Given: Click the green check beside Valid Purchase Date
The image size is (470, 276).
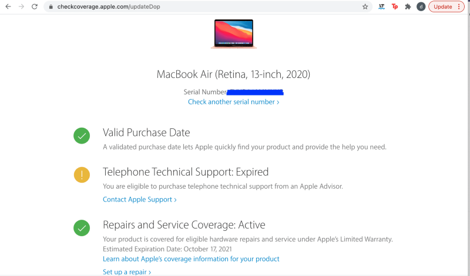Looking at the screenshot, I should click(x=82, y=136).
